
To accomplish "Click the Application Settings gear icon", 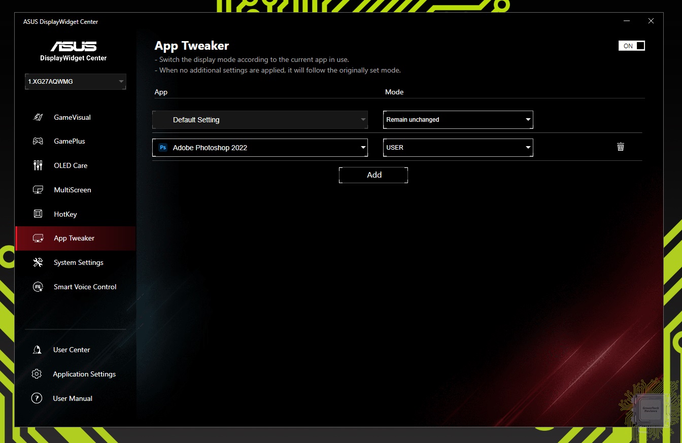I will click(37, 374).
